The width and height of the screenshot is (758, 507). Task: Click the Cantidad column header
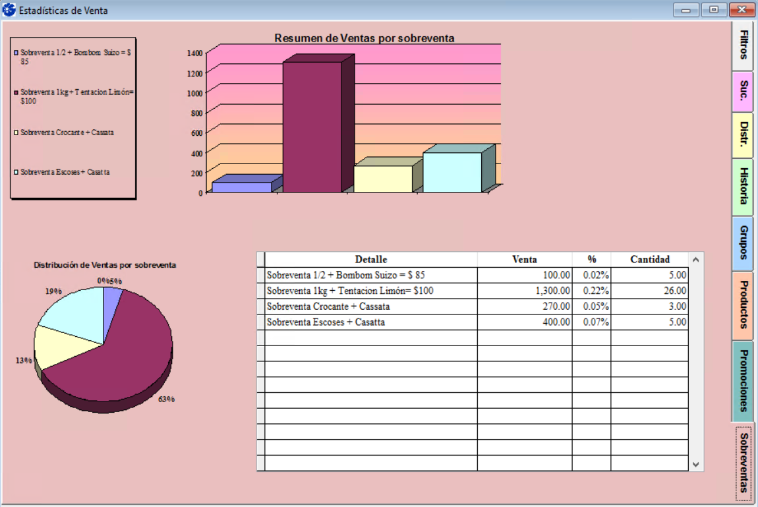click(x=649, y=259)
